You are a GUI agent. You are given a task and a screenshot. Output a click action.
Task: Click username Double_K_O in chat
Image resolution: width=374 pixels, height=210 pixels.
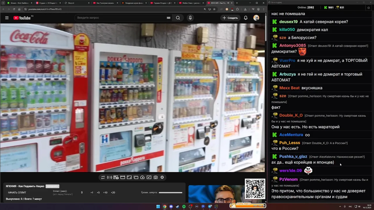[291, 115]
